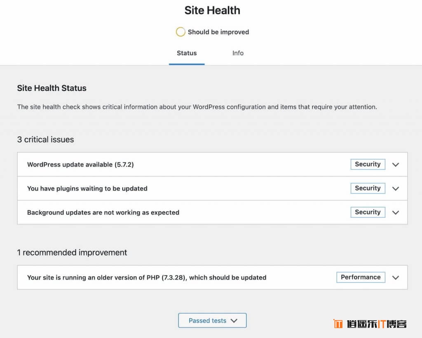Click the Performance badge on PHP row
The width and height of the screenshot is (422, 338).
[x=361, y=277]
